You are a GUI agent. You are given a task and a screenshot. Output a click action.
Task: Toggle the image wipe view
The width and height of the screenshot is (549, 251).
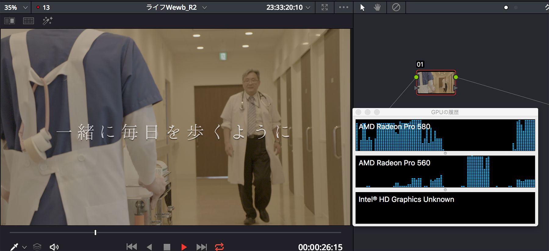pyautogui.click(x=9, y=21)
